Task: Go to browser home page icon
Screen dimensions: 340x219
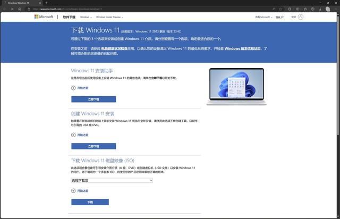Action: [x=20, y=9]
